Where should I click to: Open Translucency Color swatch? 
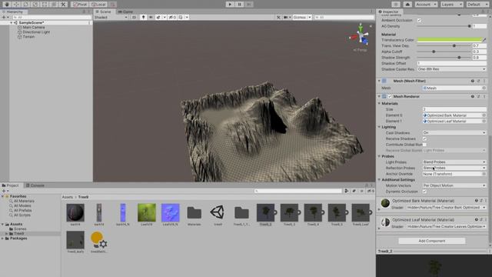click(x=449, y=40)
